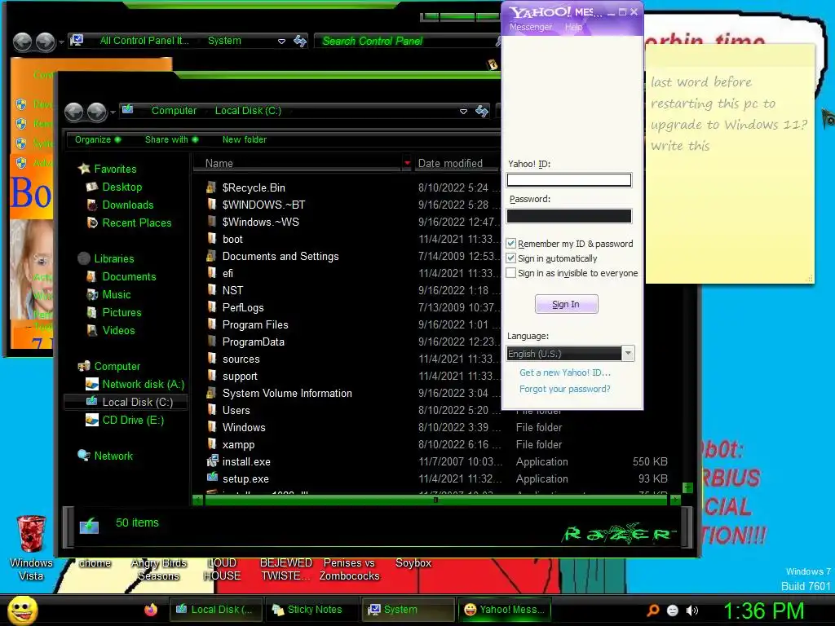Go forward in System control panel window
Viewport: 835px width, 626px height.
pyautogui.click(x=46, y=42)
